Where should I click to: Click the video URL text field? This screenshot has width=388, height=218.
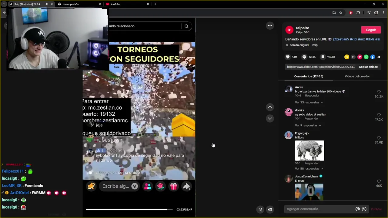pos(321,67)
